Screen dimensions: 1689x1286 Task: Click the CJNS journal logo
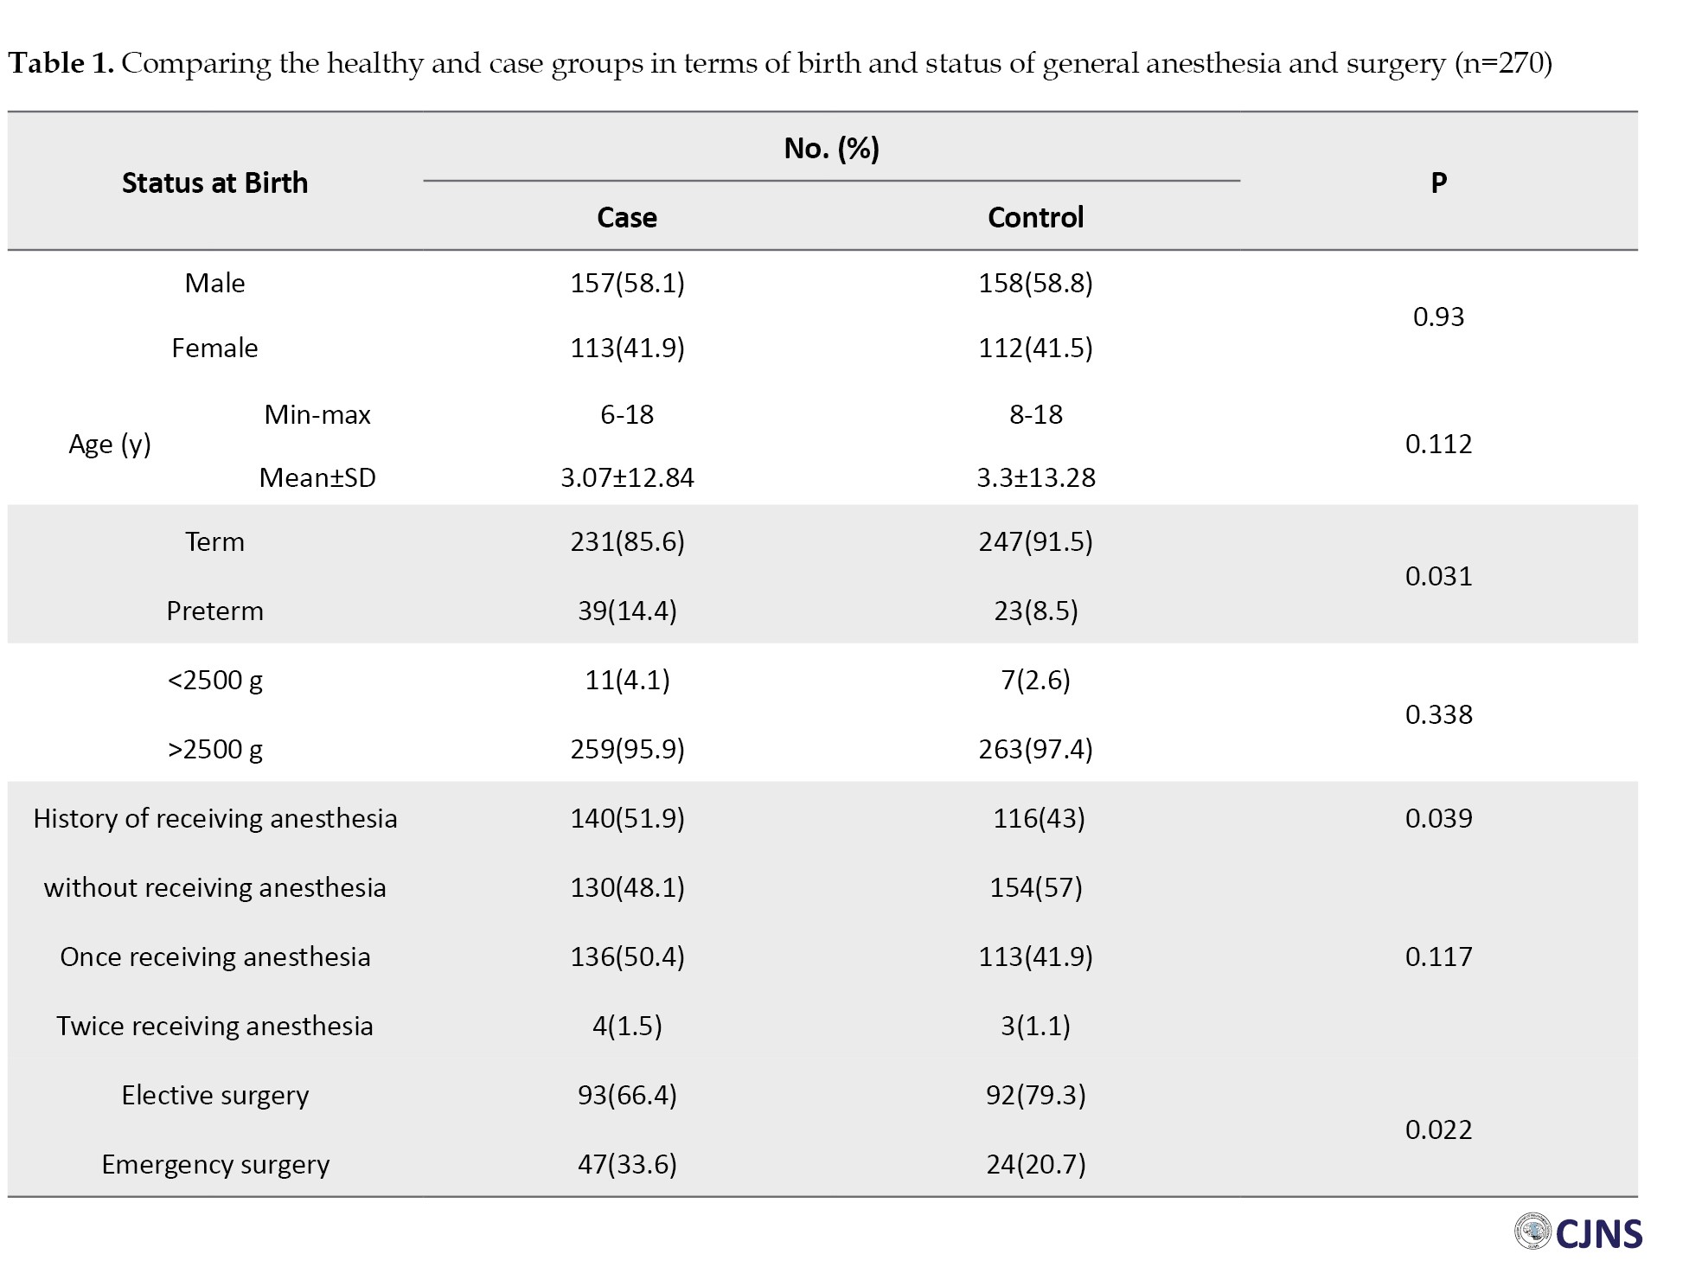(x=1578, y=1233)
